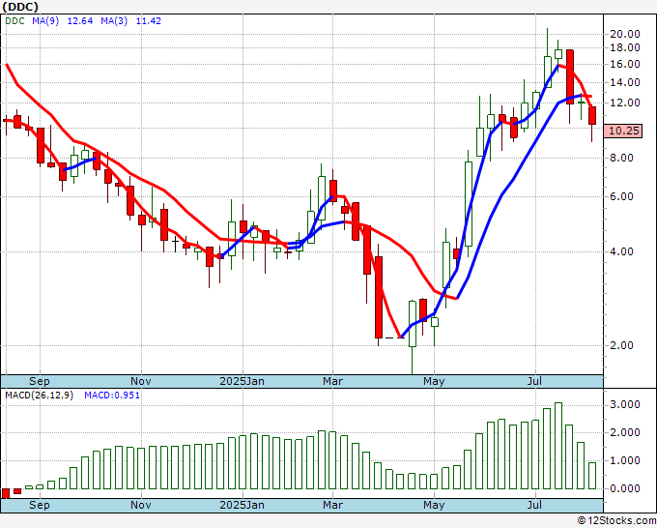657x528 pixels.
Task: Click the (DDC) chart title
Action: pyautogui.click(x=20, y=7)
